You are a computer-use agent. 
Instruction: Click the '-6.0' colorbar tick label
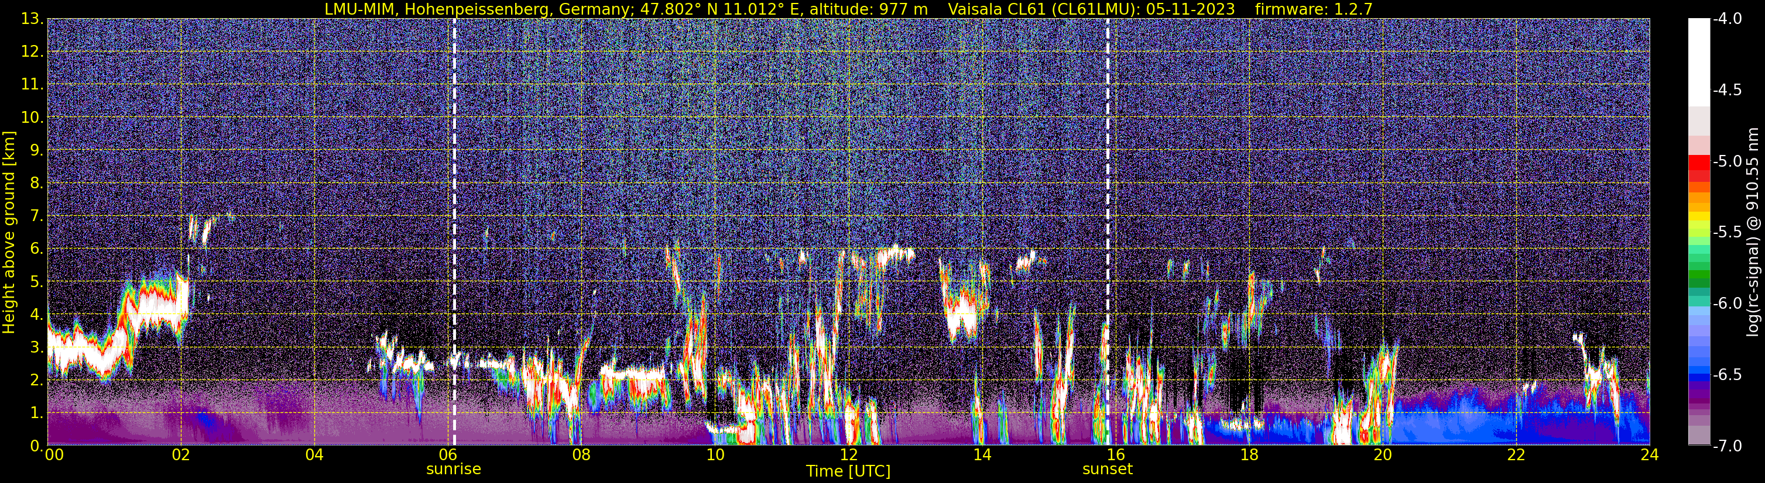pos(1728,303)
